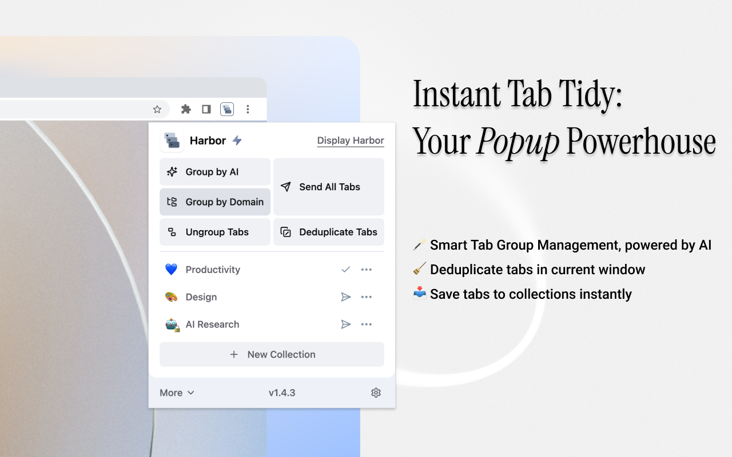Viewport: 732px width, 457px height.
Task: Open the Display Harbor link
Action: (x=351, y=141)
